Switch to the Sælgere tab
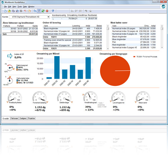 [x=23, y=118]
